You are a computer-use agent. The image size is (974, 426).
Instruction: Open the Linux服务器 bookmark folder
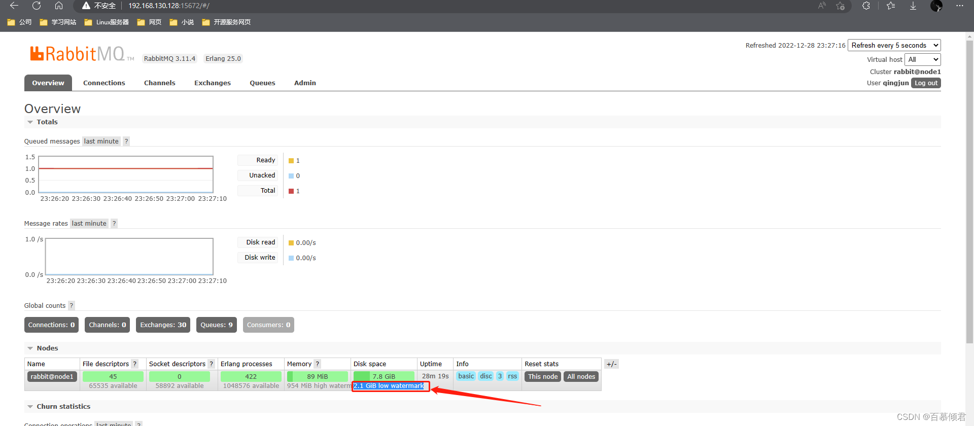click(107, 22)
